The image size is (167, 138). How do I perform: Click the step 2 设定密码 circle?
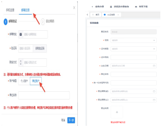click(43, 22)
